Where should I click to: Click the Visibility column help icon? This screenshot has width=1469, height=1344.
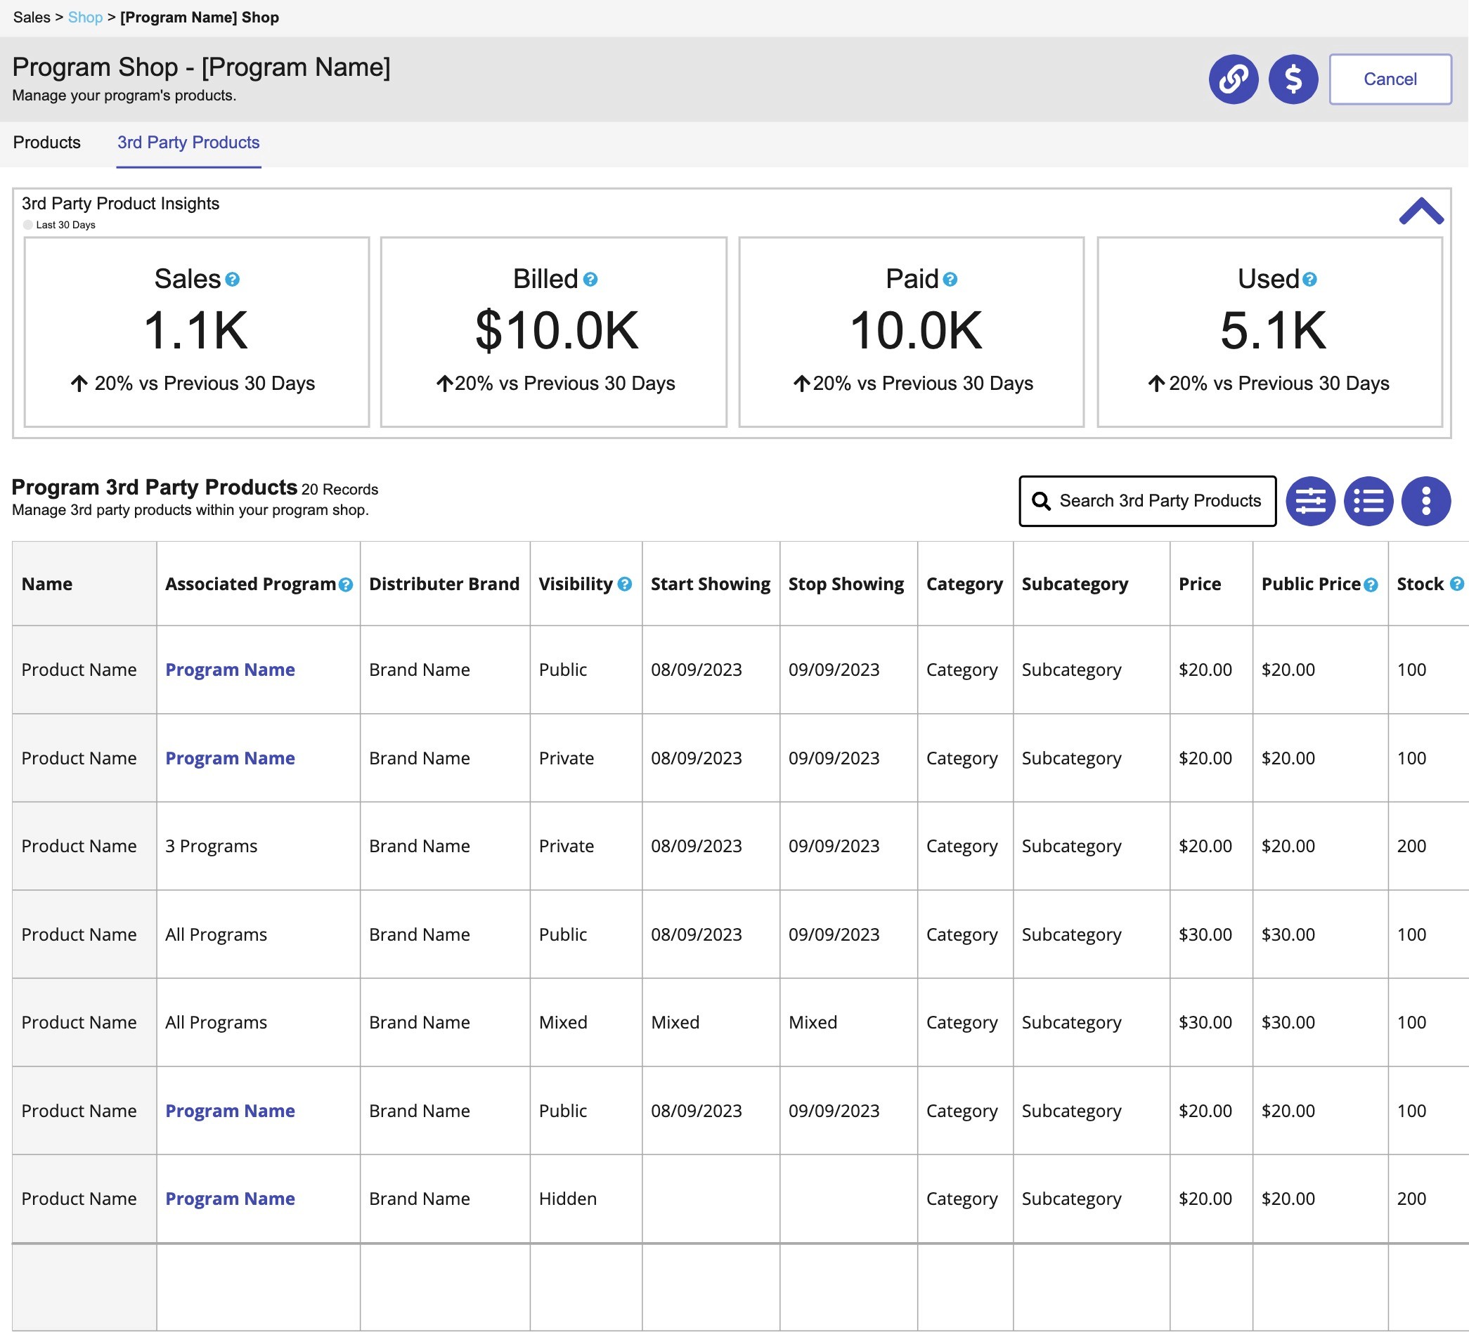point(624,585)
